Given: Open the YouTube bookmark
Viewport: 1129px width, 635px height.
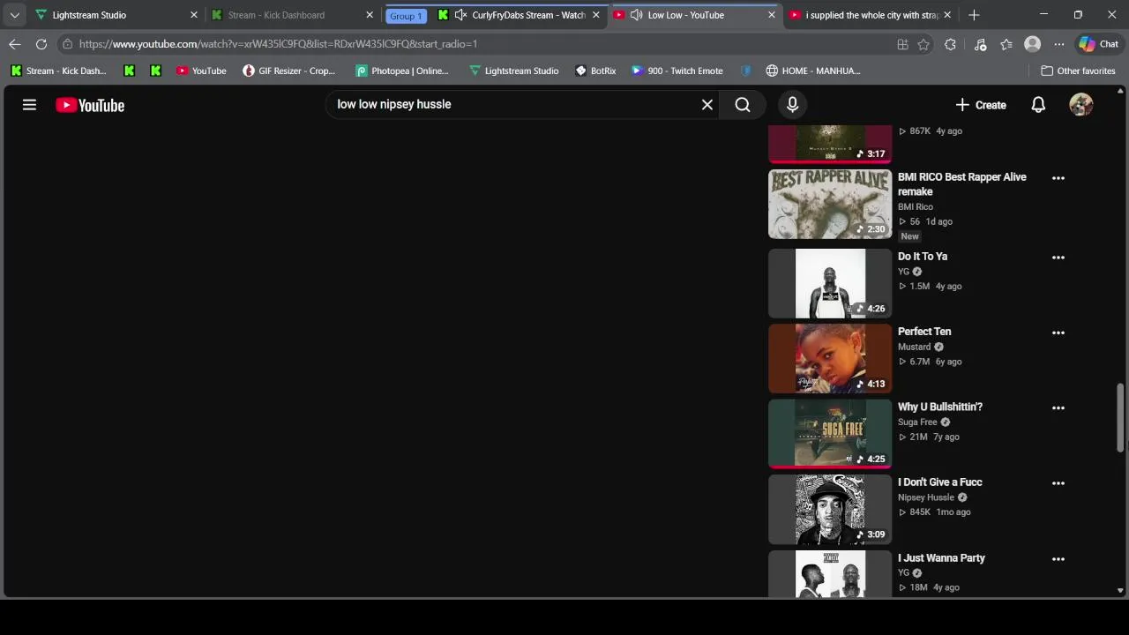Looking at the screenshot, I should (201, 71).
